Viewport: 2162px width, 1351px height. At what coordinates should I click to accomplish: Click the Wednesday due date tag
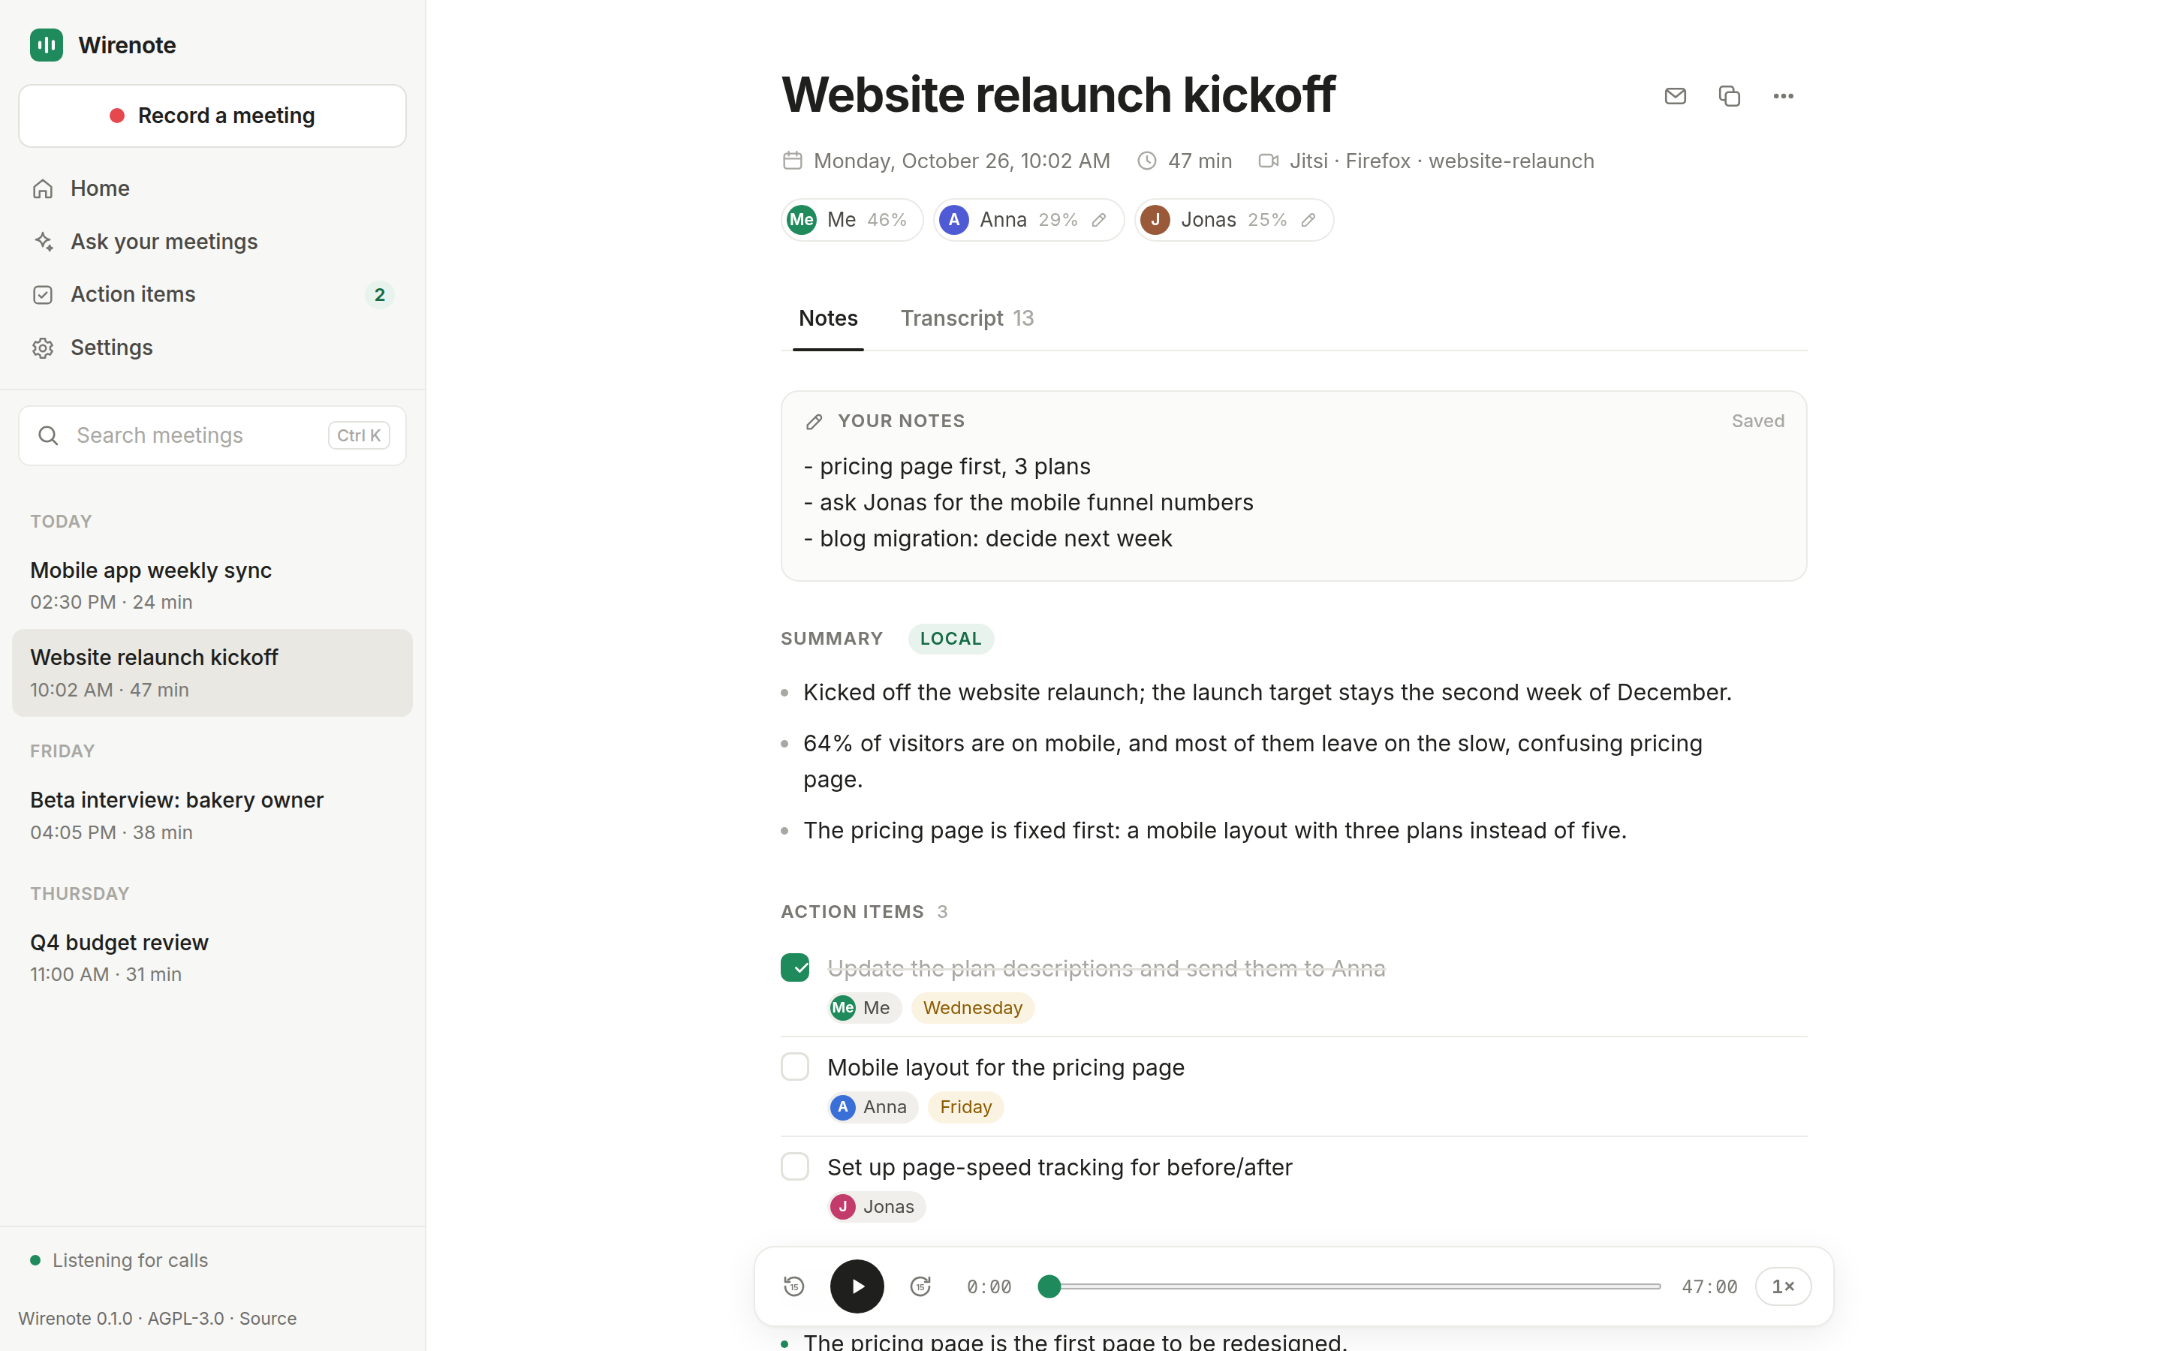tap(972, 1008)
